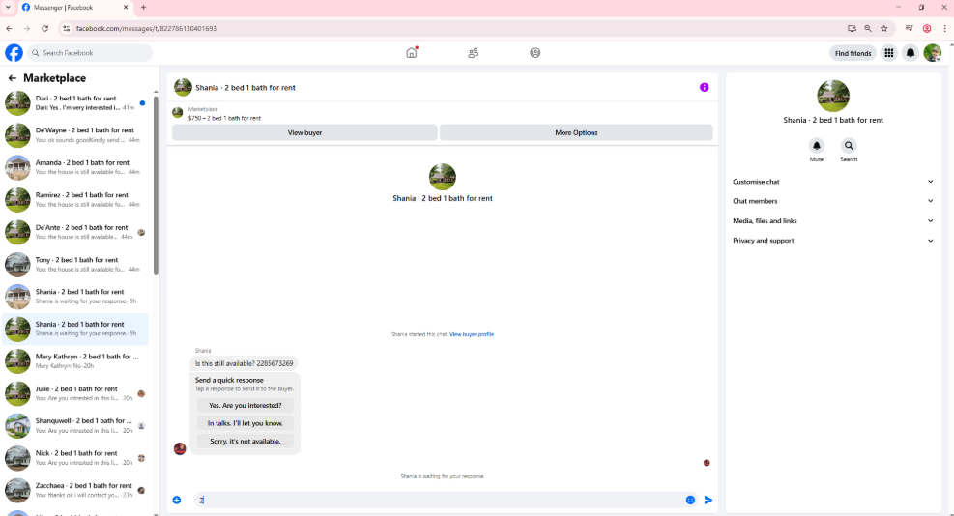The image size is (954, 516).
Task: Open the Friends icon in top navigation
Action: (474, 53)
